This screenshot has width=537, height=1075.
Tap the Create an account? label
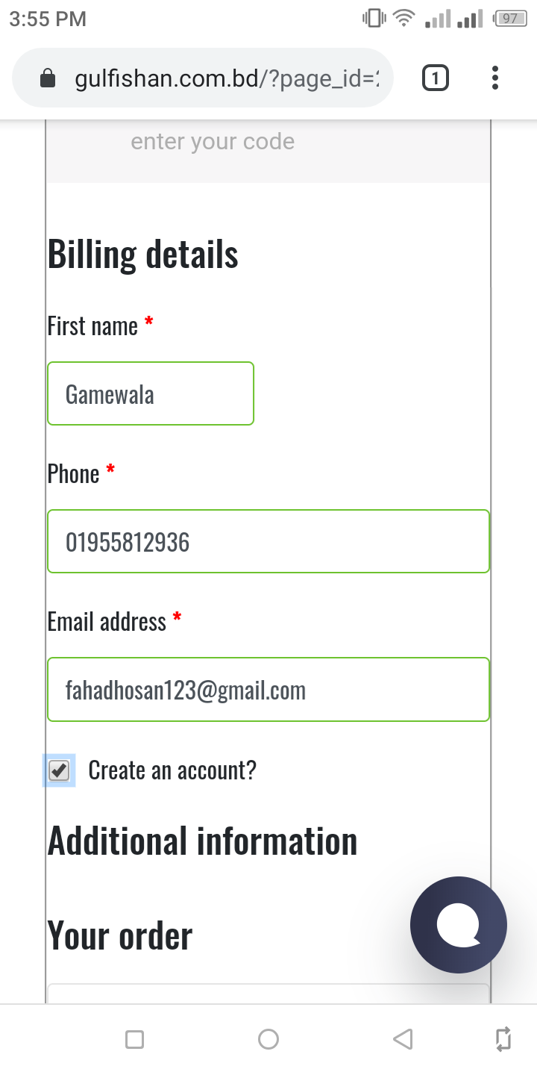172,770
